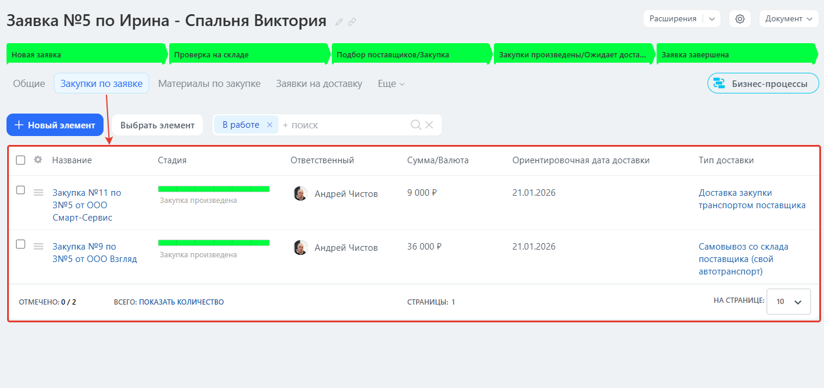
Task: Check the Закупка №11 row checkbox
Action: point(21,190)
